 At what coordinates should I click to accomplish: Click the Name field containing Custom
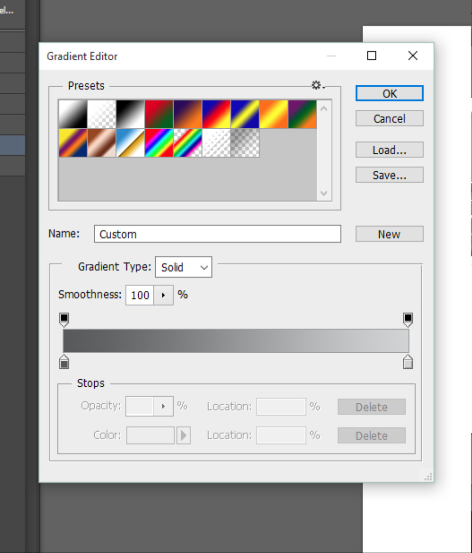pos(218,234)
